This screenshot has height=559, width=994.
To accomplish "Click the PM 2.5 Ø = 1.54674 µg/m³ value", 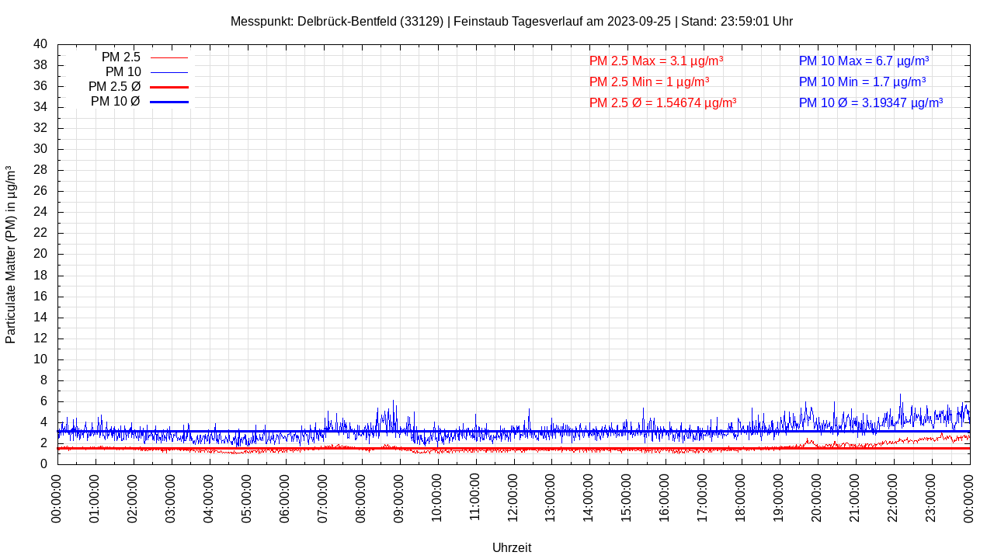I will click(x=662, y=102).
